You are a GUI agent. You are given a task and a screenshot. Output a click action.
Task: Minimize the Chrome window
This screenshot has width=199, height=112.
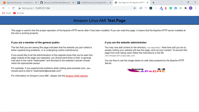click(181, 2)
